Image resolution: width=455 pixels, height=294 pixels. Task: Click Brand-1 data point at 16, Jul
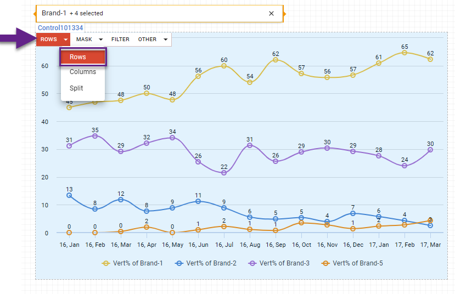coord(224,66)
